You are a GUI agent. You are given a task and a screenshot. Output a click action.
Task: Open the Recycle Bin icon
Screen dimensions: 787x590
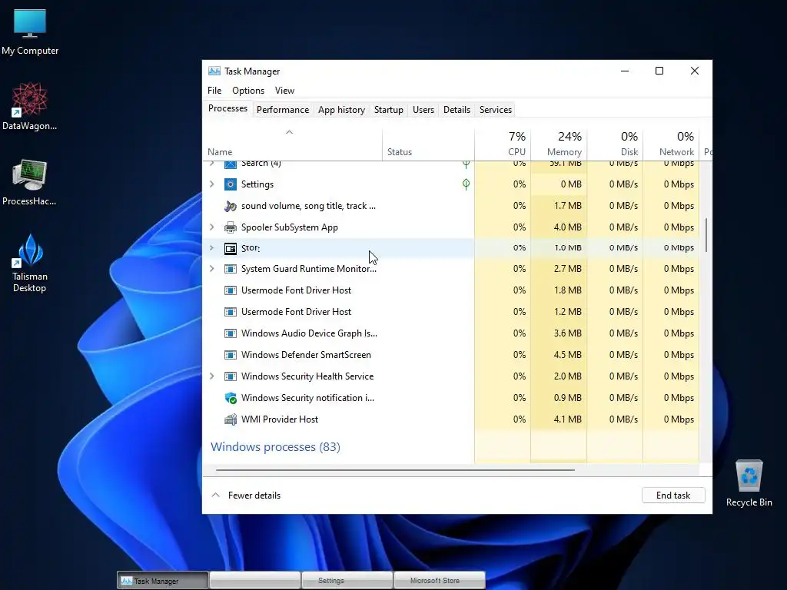click(x=749, y=483)
